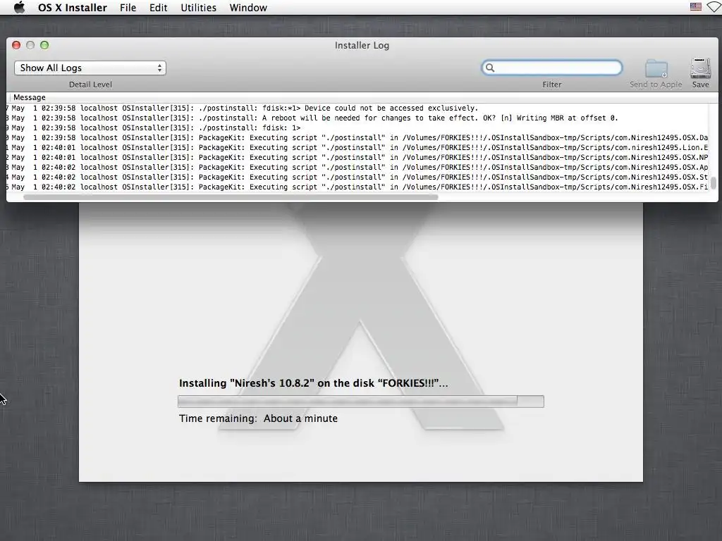Image resolution: width=722 pixels, height=541 pixels.
Task: Click the 'Installing Niresh's 10.8.2' status text
Action: (313, 383)
